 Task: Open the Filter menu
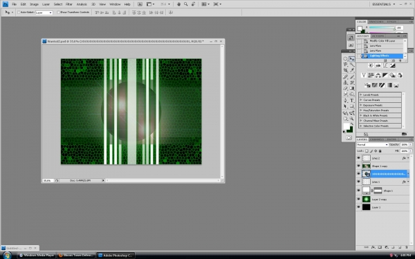69,4
